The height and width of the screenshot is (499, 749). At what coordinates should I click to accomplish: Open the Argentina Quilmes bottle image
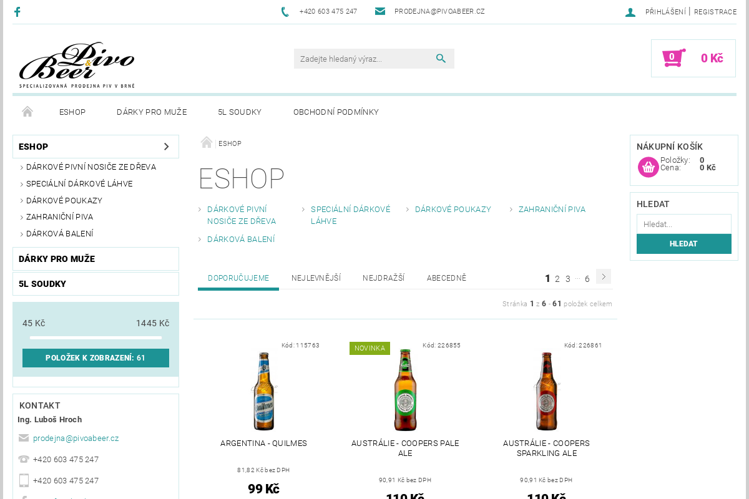[263, 391]
